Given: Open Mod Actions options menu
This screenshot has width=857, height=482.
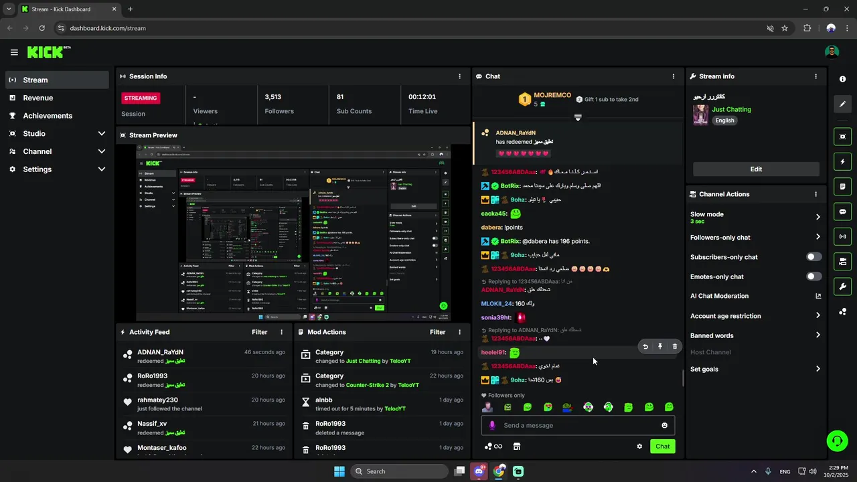Looking at the screenshot, I should (x=459, y=332).
